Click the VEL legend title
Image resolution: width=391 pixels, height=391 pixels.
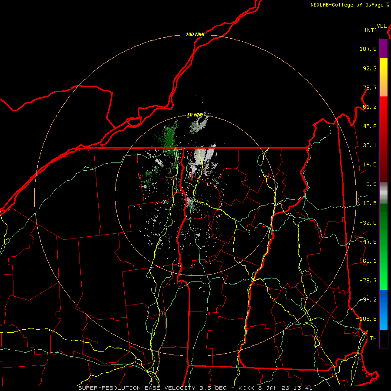click(x=381, y=26)
